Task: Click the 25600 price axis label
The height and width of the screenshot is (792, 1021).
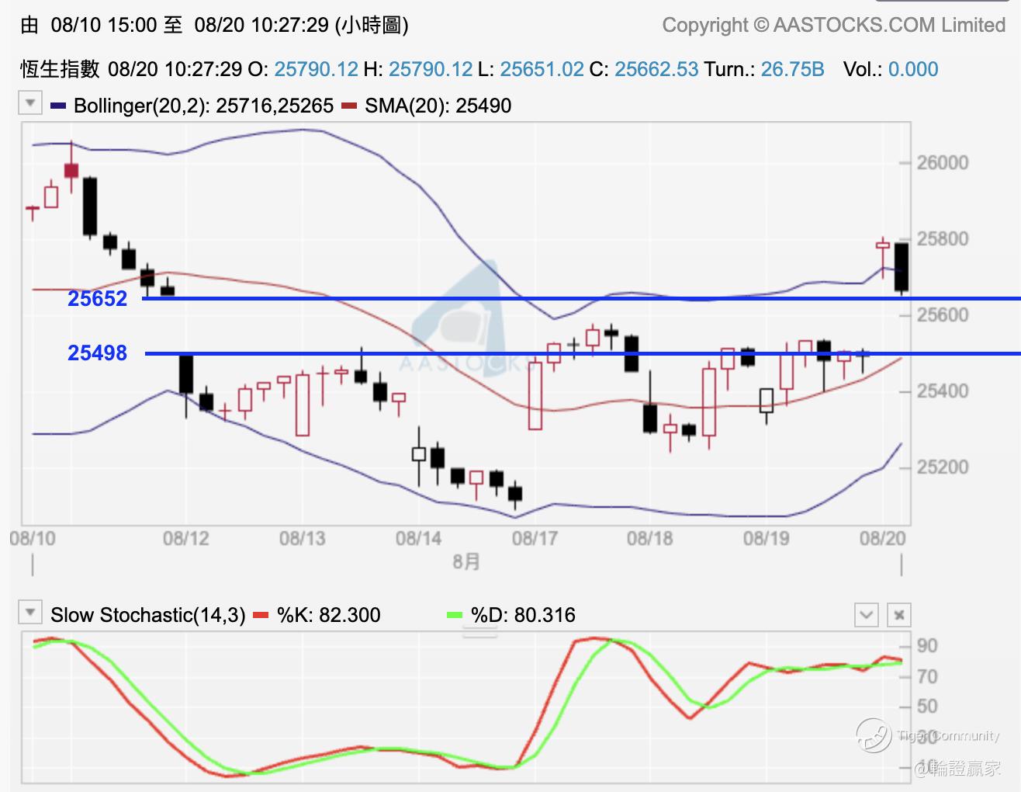Action: coord(943,315)
